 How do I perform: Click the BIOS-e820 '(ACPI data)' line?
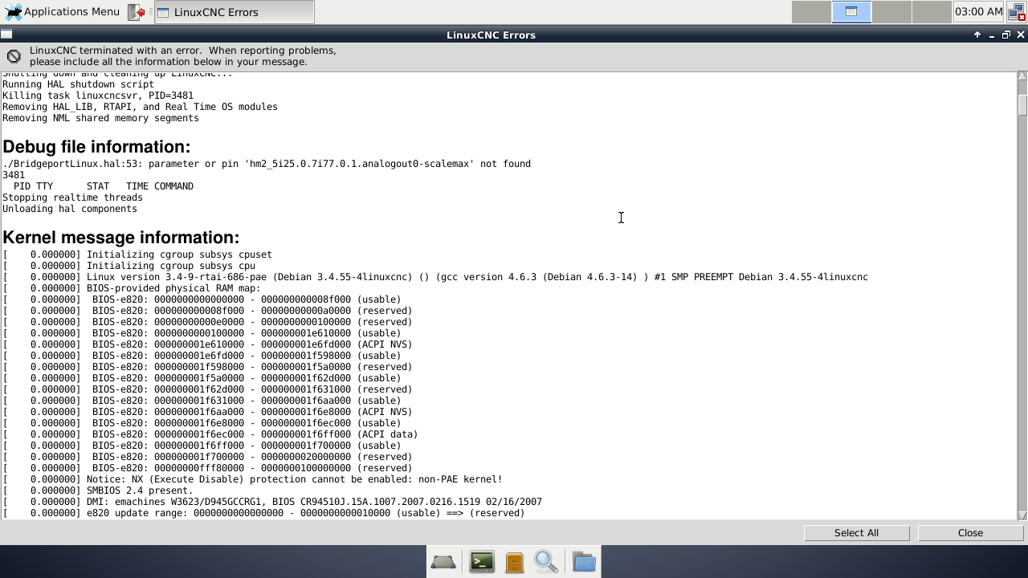pyautogui.click(x=210, y=434)
